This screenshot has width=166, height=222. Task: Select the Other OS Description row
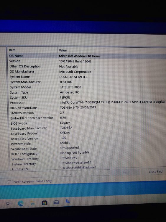tap(25, 66)
